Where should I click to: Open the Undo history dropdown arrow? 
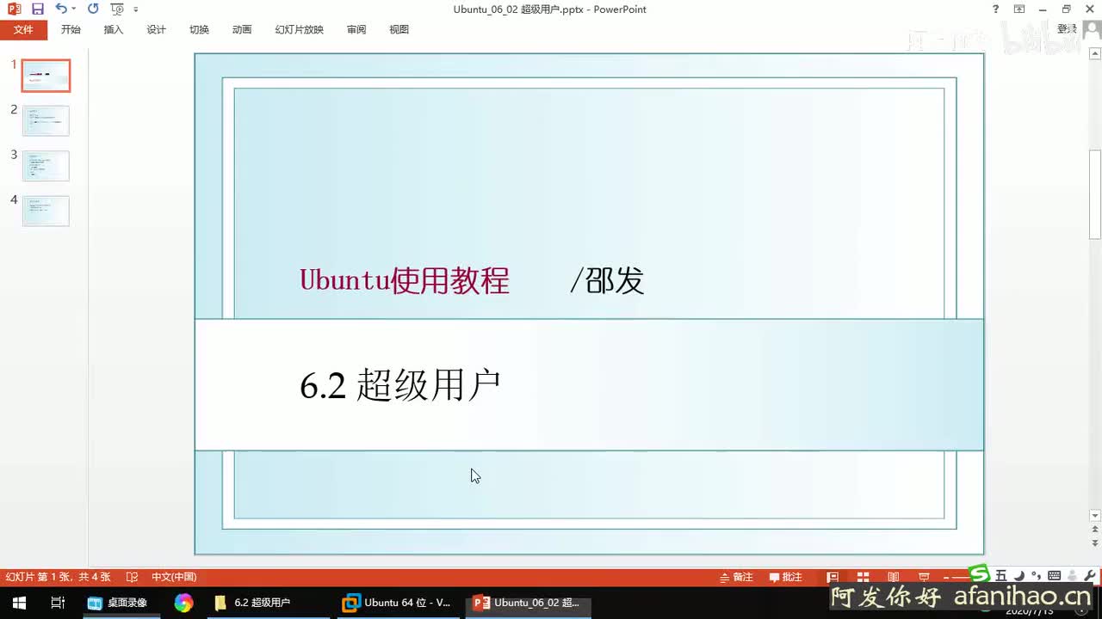coord(74,9)
